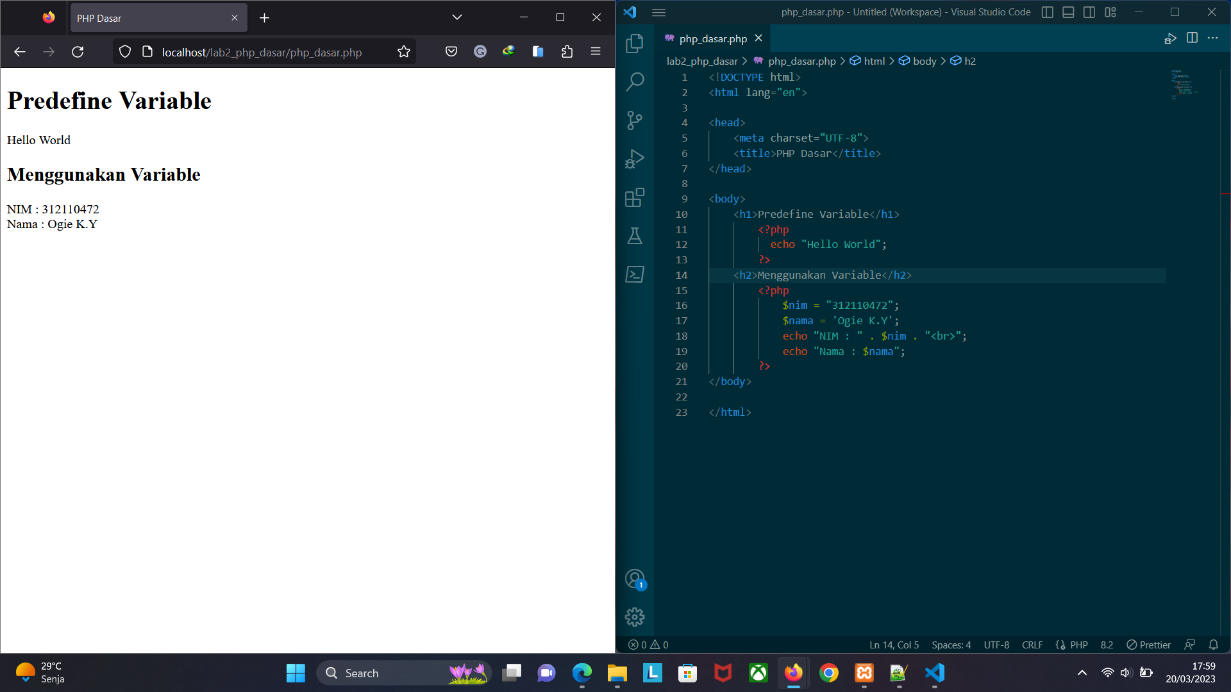Open the Testing view flask icon
The height and width of the screenshot is (692, 1231).
pyautogui.click(x=634, y=236)
